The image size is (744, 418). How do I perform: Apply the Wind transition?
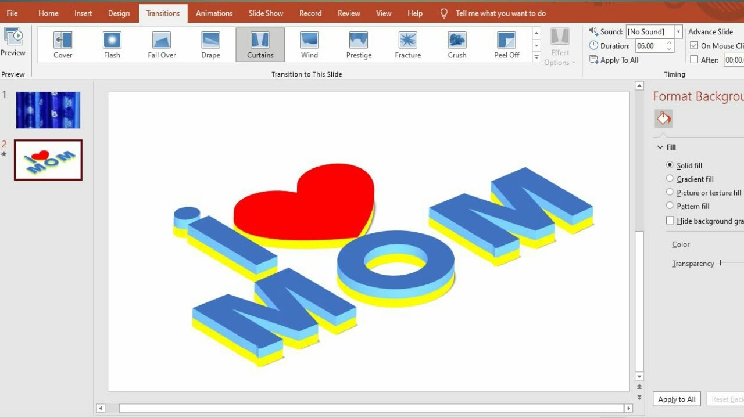309,45
